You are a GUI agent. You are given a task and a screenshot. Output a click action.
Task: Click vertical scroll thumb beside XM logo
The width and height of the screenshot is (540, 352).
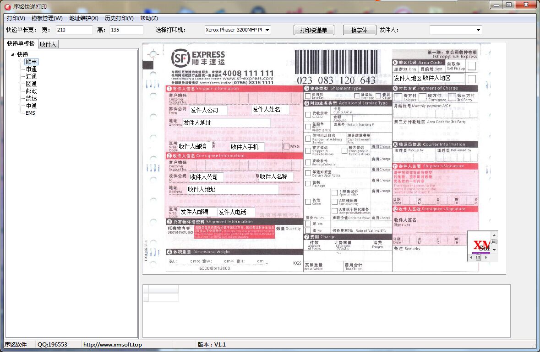[x=495, y=242]
